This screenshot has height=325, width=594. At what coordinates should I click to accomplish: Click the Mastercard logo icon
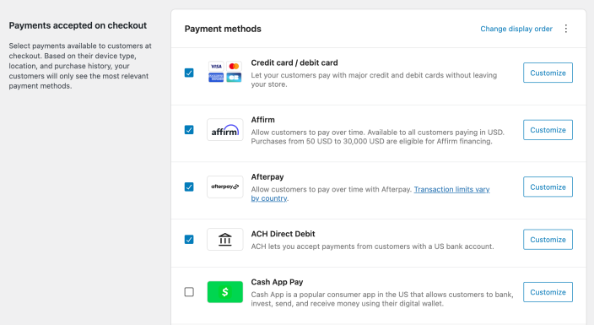[234, 67]
